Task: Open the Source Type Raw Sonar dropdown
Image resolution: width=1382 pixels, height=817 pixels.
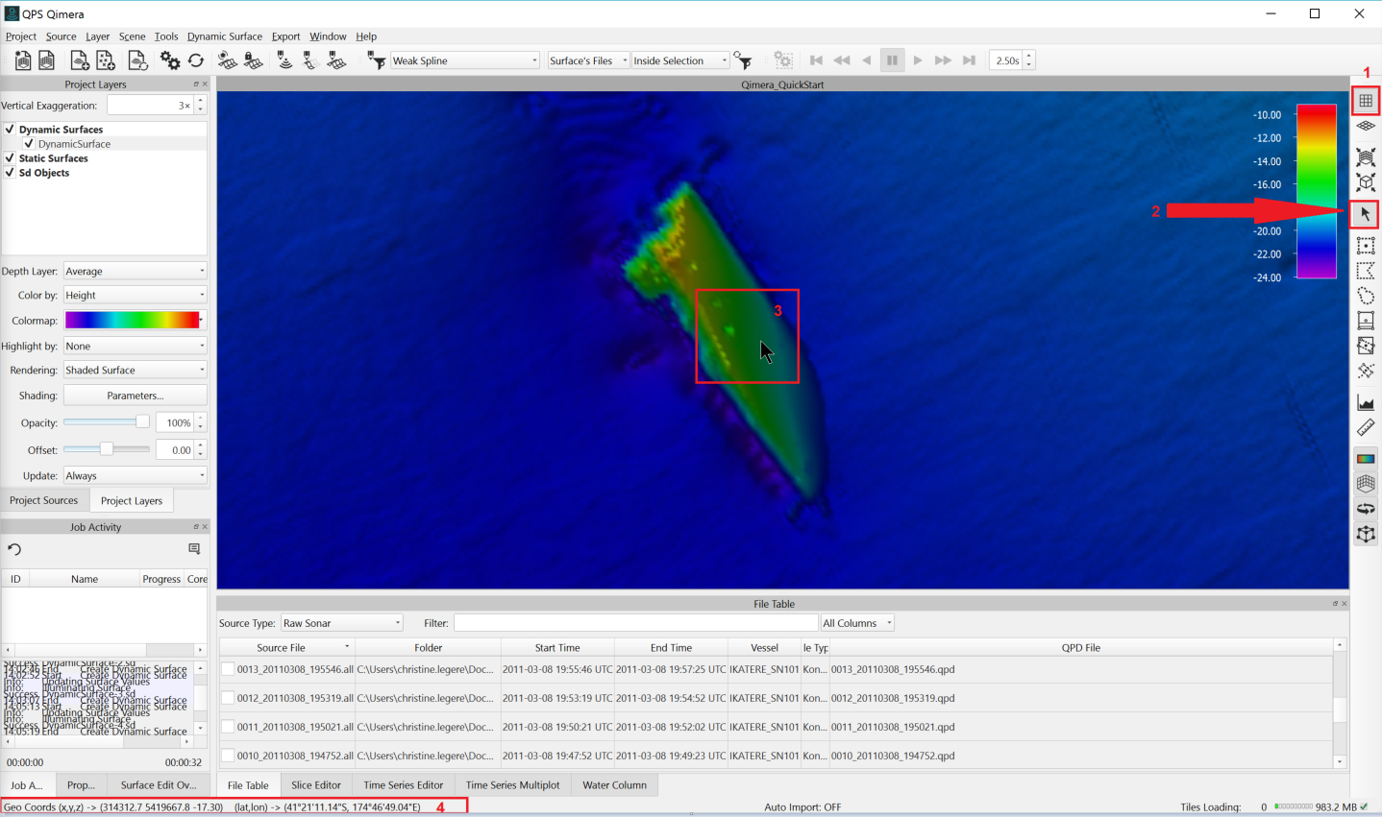Action: (x=341, y=623)
